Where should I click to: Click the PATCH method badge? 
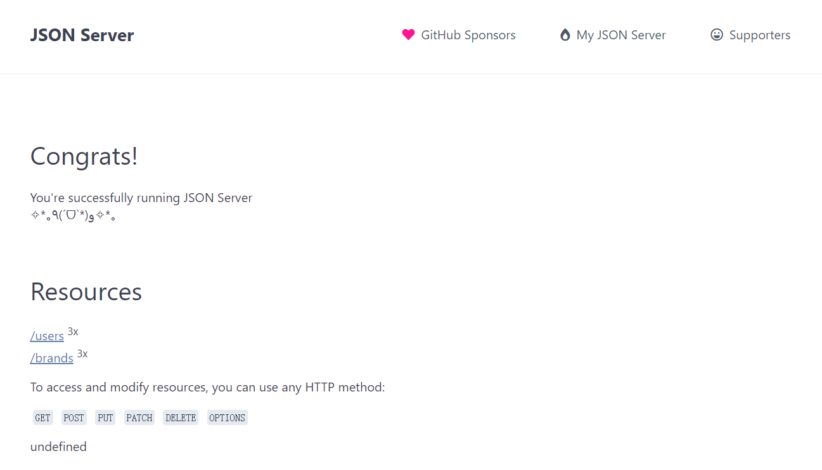(139, 417)
